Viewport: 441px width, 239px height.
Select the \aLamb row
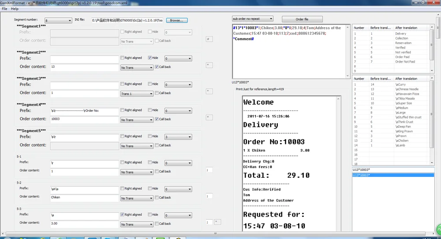pyautogui.click(x=391, y=145)
